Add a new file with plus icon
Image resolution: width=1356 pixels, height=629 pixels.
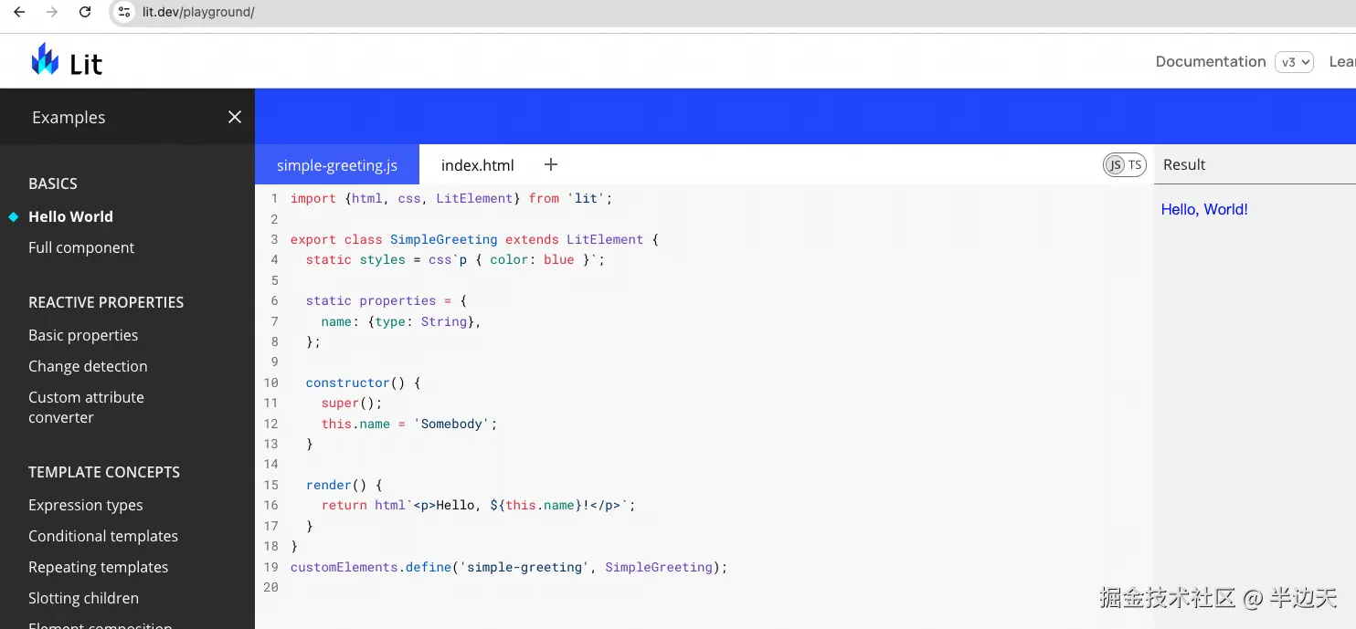550,164
